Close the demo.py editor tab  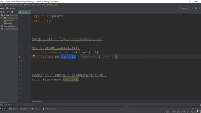[x=30, y=12]
